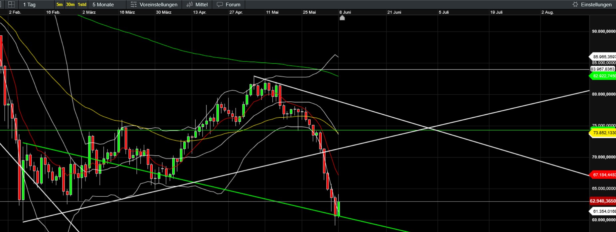Click the 70.000,0000 price axis label
Viewport: 616px width, 232px height.
click(604, 157)
